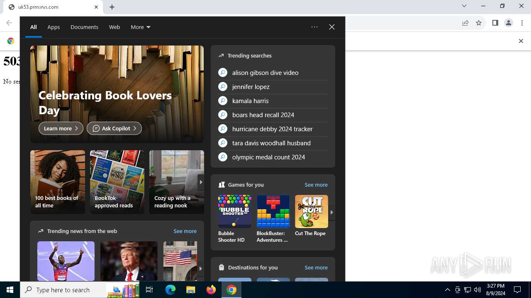Switch to Chrome in the taskbar
The height and width of the screenshot is (298, 531).
[231, 290]
